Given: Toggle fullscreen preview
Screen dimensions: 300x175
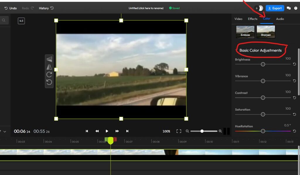Looking at the screenshot, I should 179,131.
